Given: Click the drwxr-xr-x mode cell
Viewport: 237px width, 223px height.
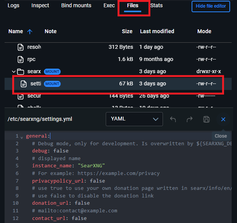Looking at the screenshot, I should click(x=209, y=71).
